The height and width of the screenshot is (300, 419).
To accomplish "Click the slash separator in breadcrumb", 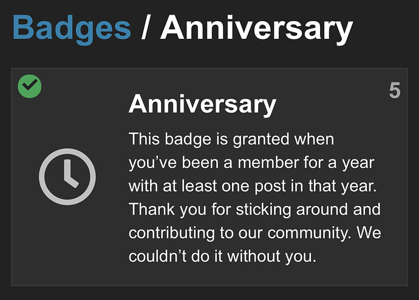I will pos(146,28).
